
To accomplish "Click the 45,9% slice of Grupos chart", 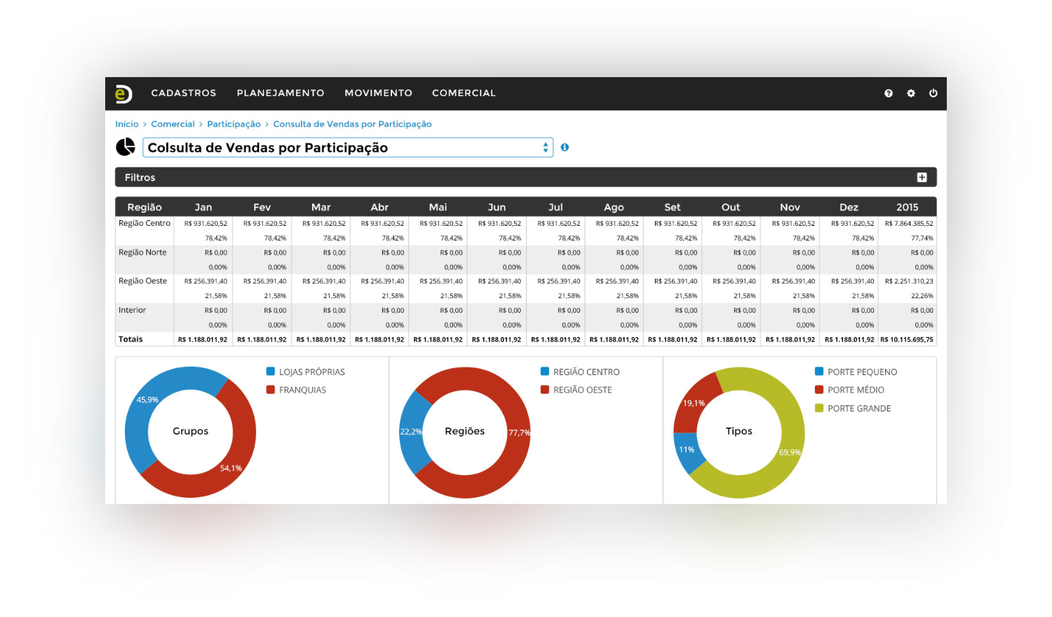I will [147, 400].
